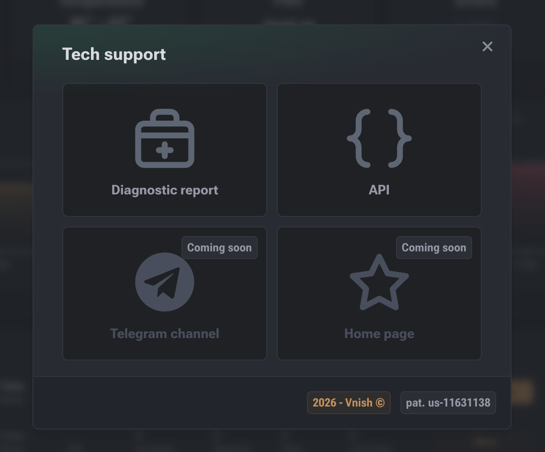Click the medical kit Diagnostic report icon
This screenshot has width=545, height=452.
click(x=165, y=138)
